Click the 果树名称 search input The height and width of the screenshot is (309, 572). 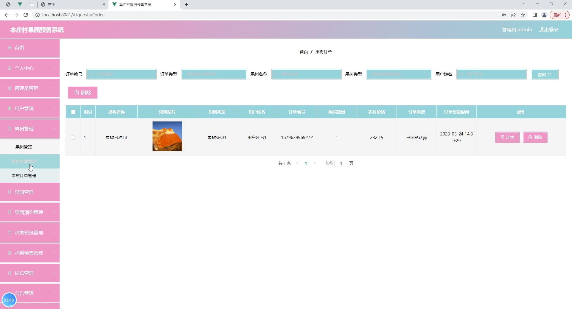pyautogui.click(x=307, y=74)
